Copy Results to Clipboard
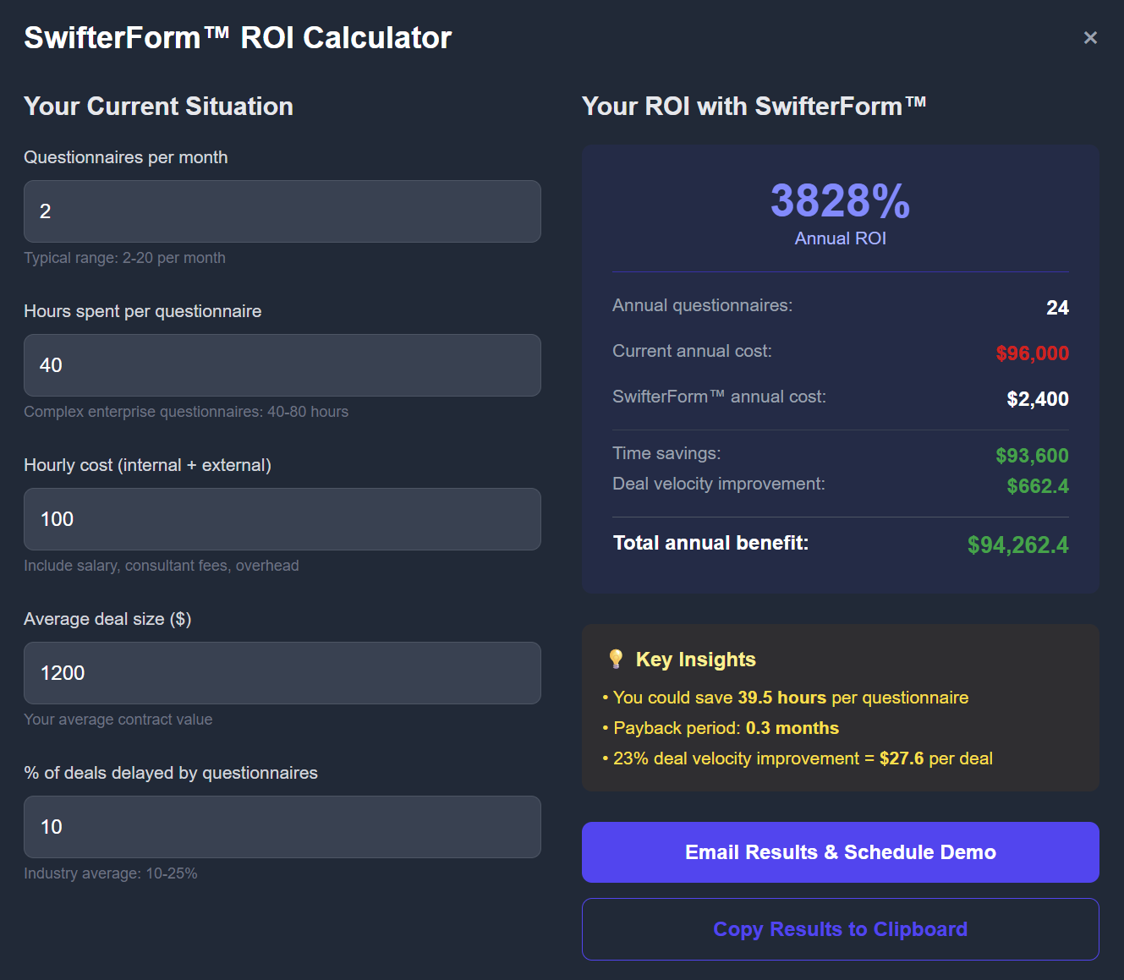 pyautogui.click(x=841, y=929)
